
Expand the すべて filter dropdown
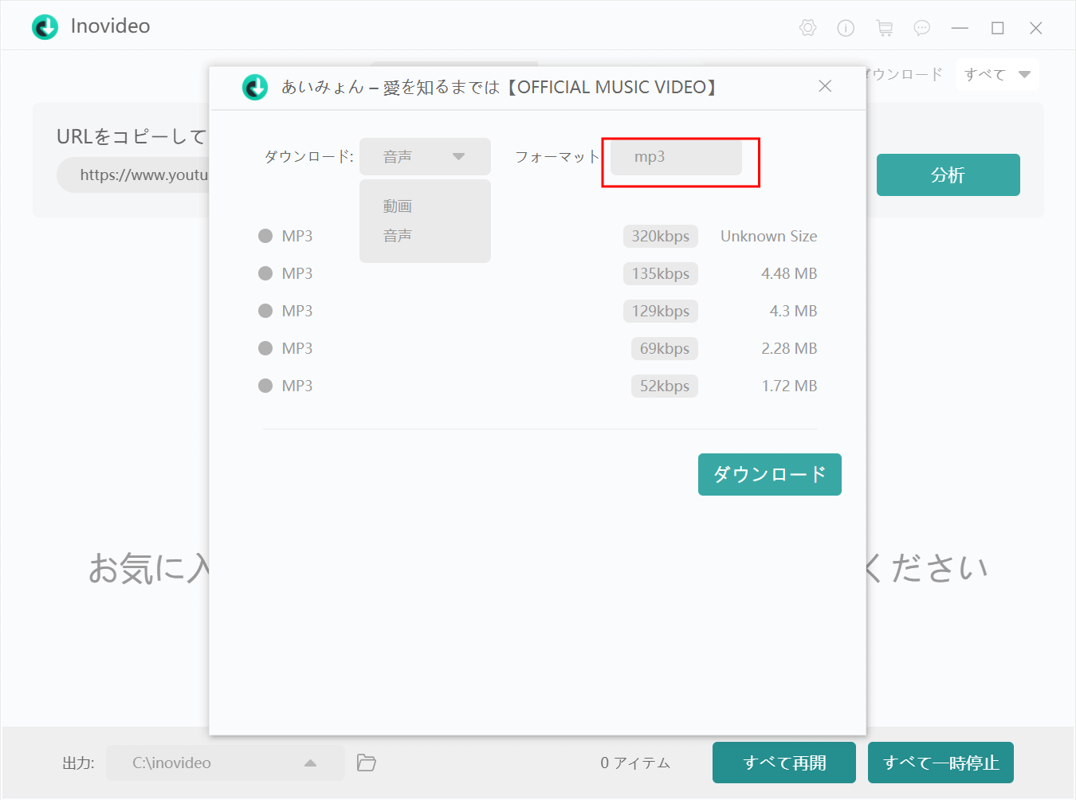coord(997,75)
